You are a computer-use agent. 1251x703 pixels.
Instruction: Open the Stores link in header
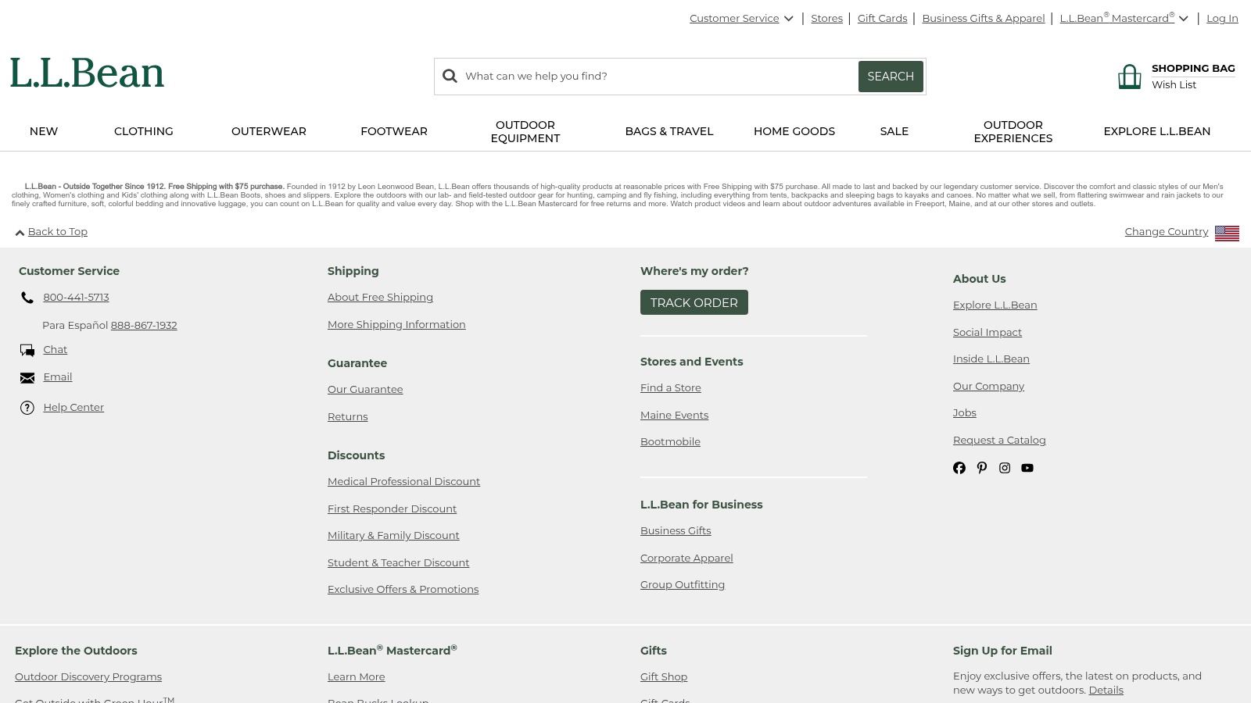[x=826, y=19]
